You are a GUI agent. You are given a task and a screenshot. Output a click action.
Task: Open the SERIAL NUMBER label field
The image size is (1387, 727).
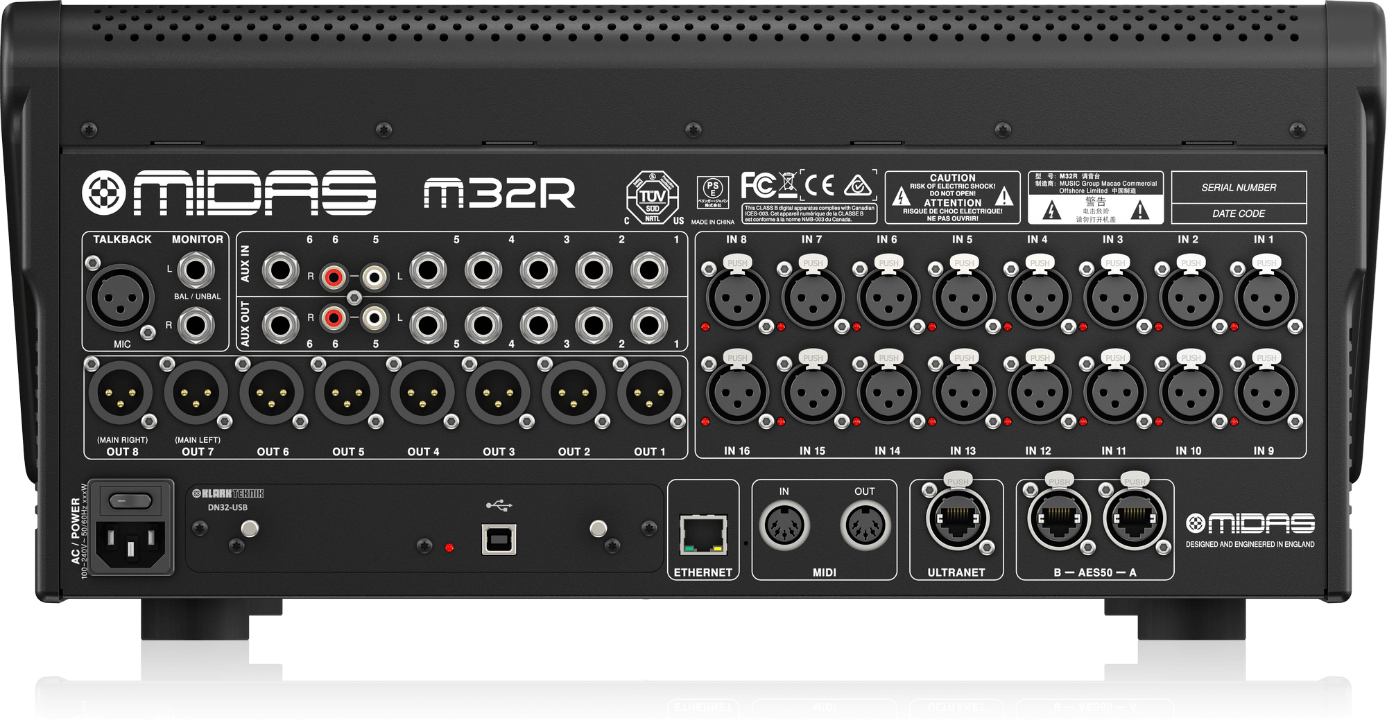(1239, 187)
